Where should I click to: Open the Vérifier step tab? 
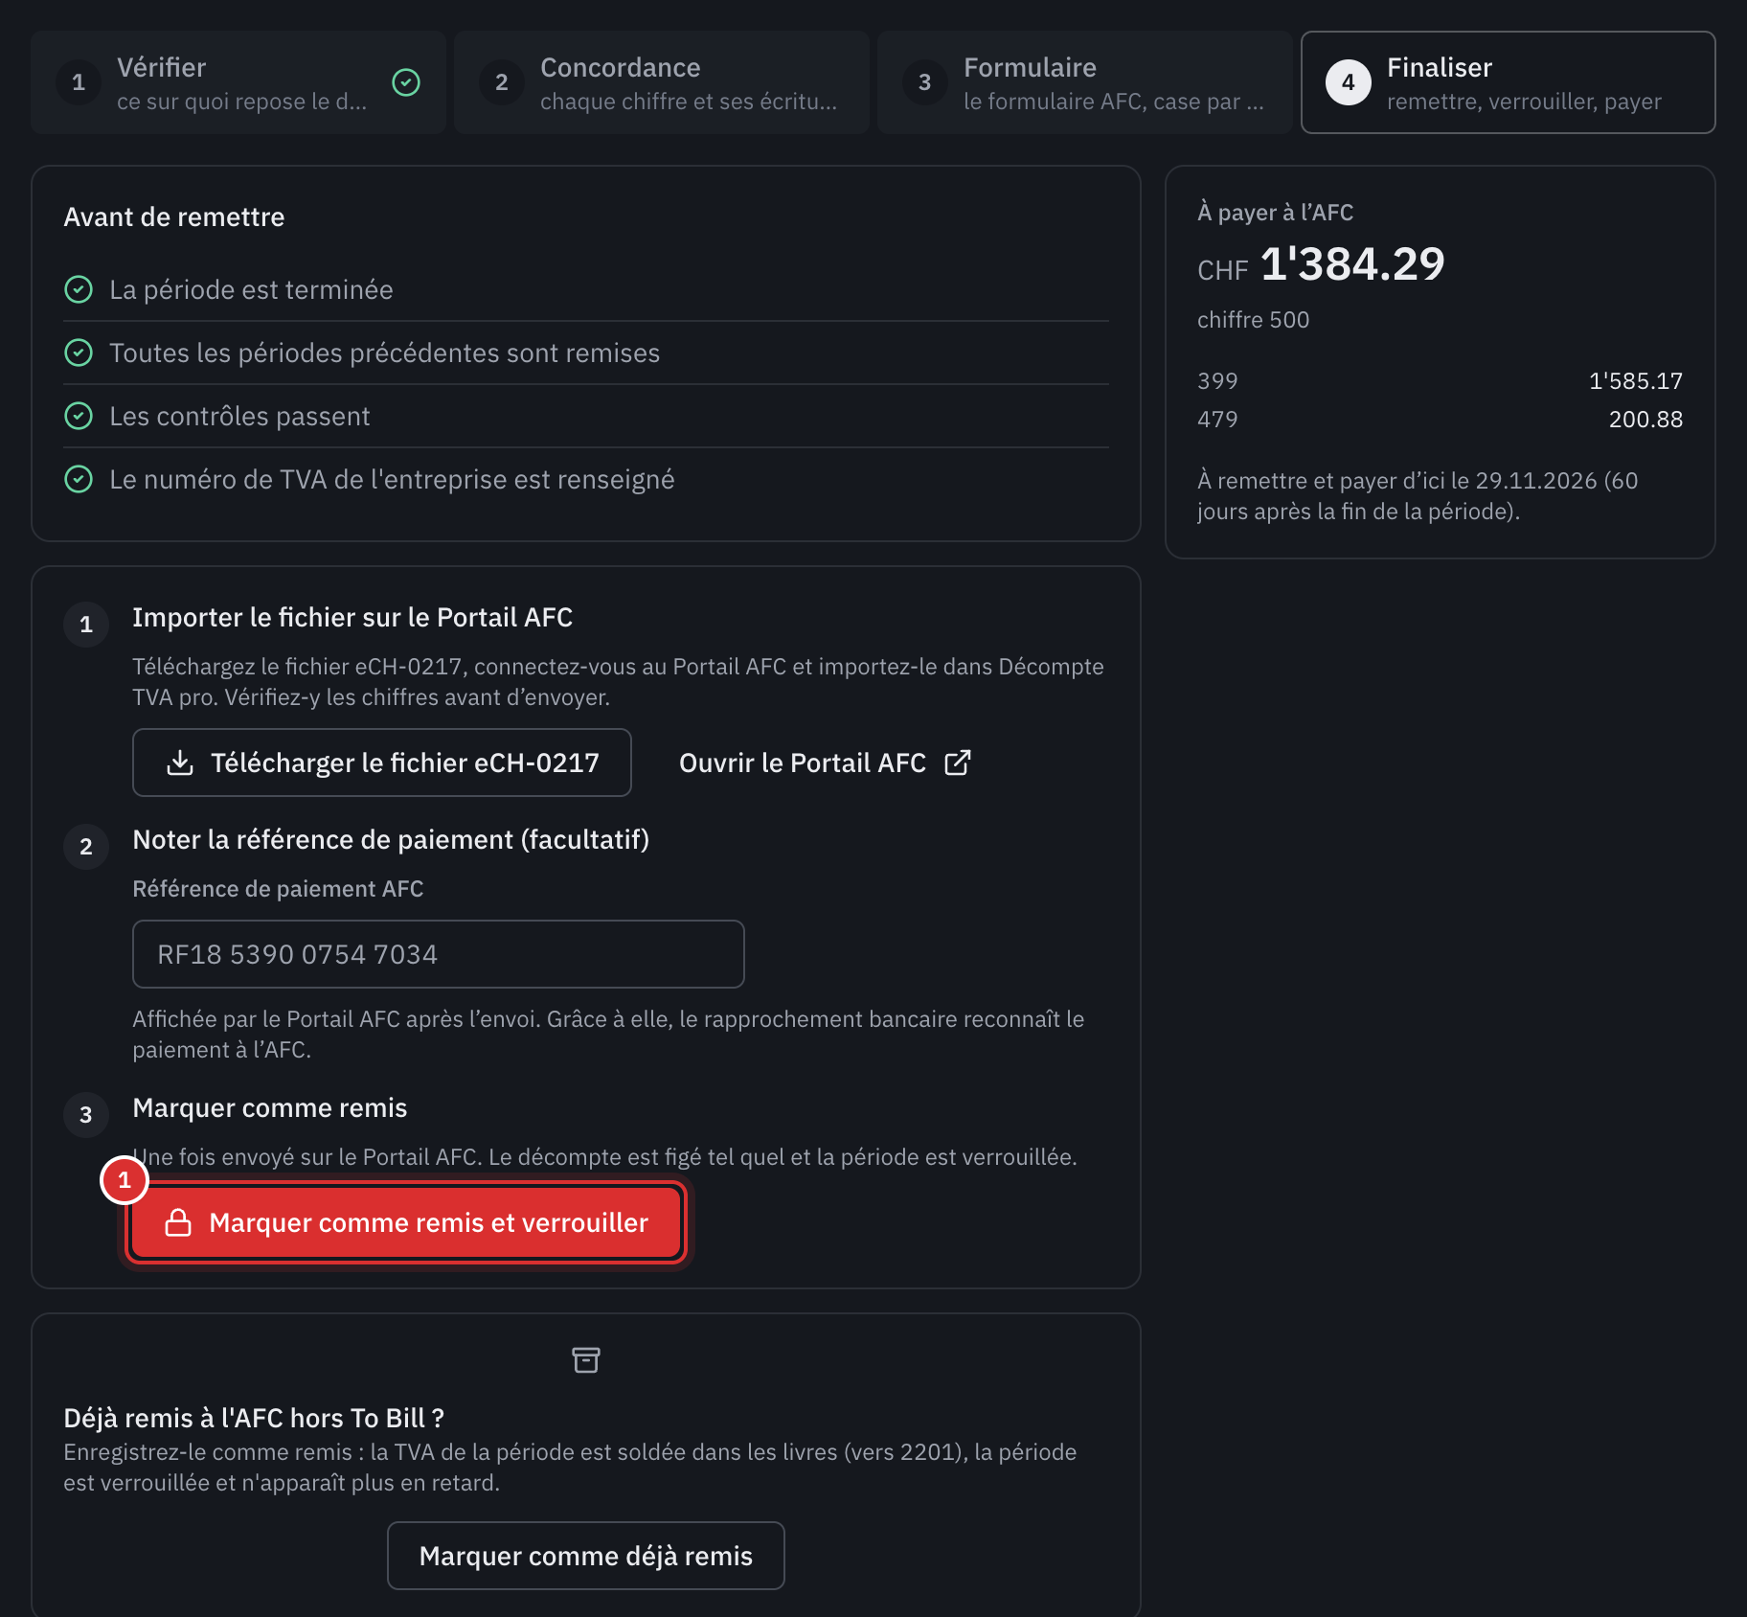[238, 82]
